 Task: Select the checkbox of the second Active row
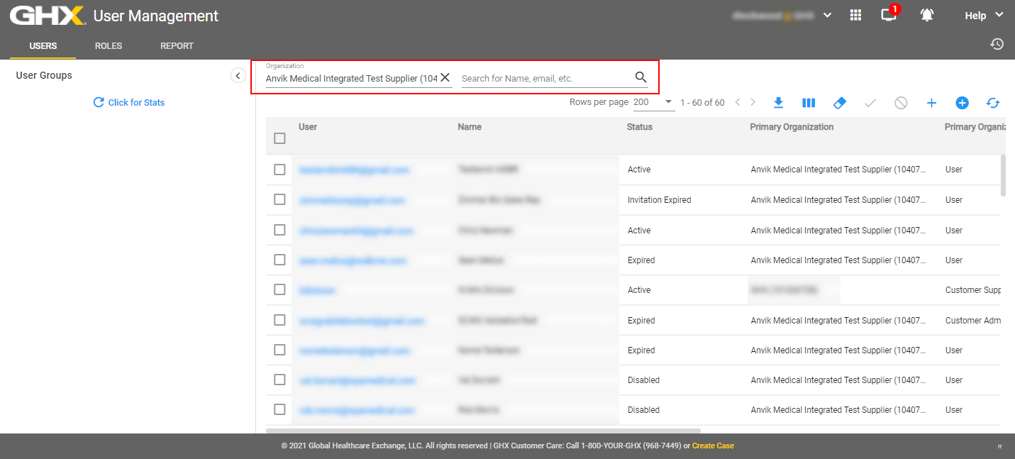279,230
